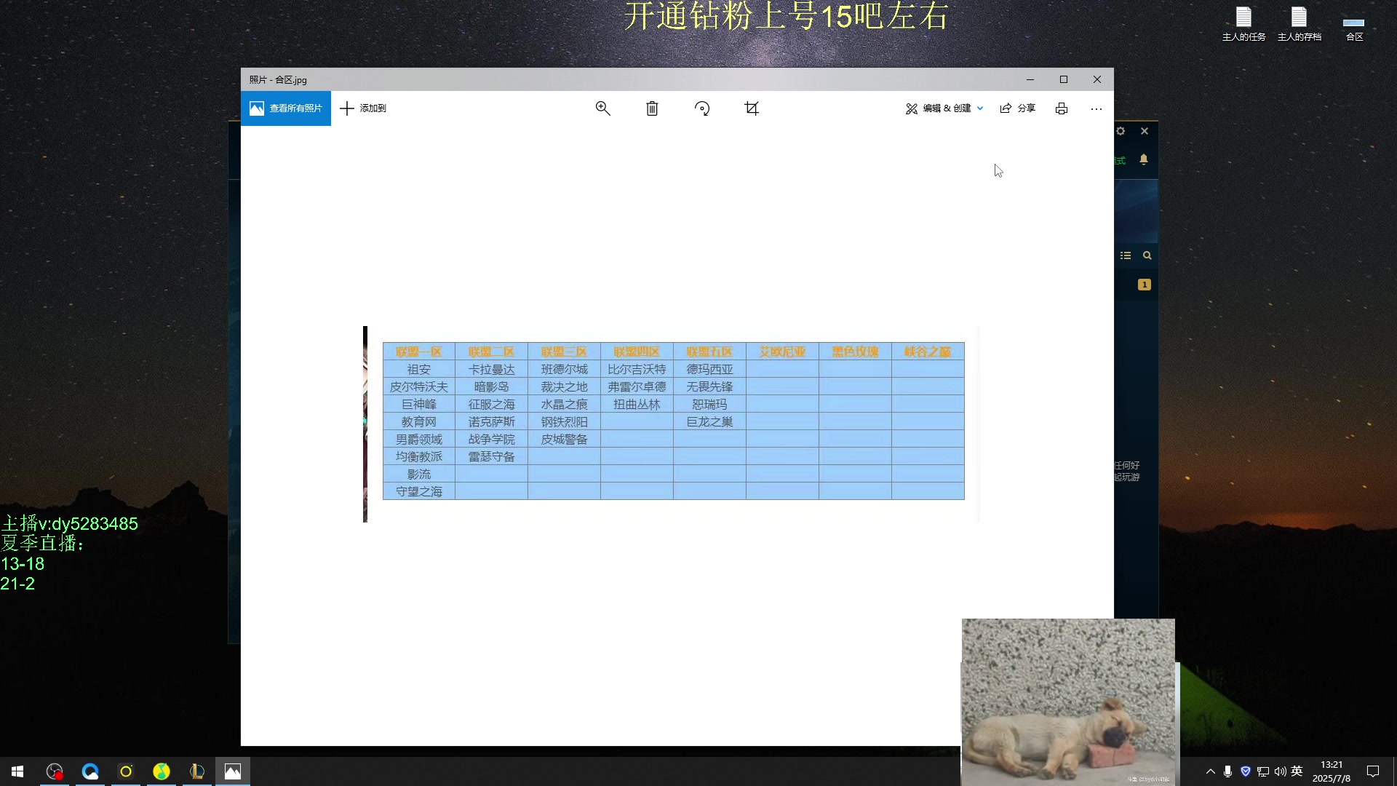The height and width of the screenshot is (786, 1397).
Task: Open 主人的任务 desktop file
Action: pyautogui.click(x=1243, y=24)
